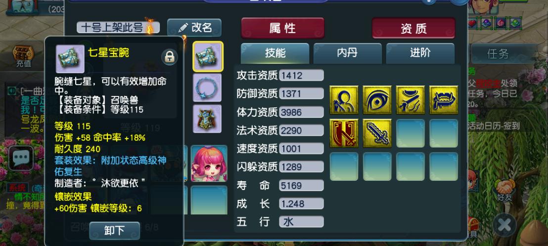Open the chat bubble icon
This screenshot has height=246, width=548.
click(x=22, y=158)
